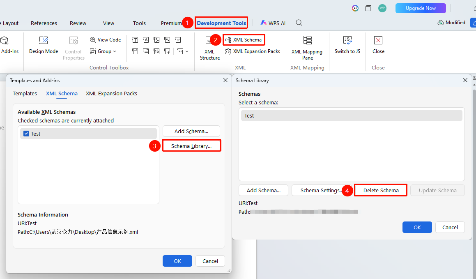Close the Development Tools ribbon tab
This screenshot has height=279, width=476.
[x=378, y=45]
